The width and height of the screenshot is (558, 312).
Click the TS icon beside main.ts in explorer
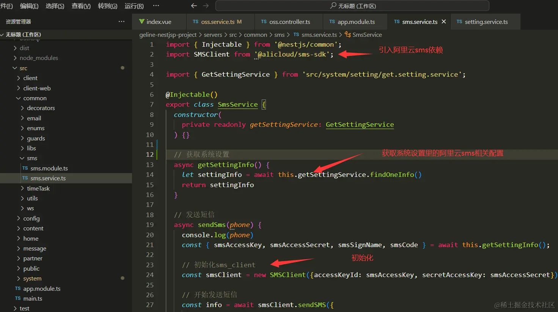pyautogui.click(x=18, y=298)
